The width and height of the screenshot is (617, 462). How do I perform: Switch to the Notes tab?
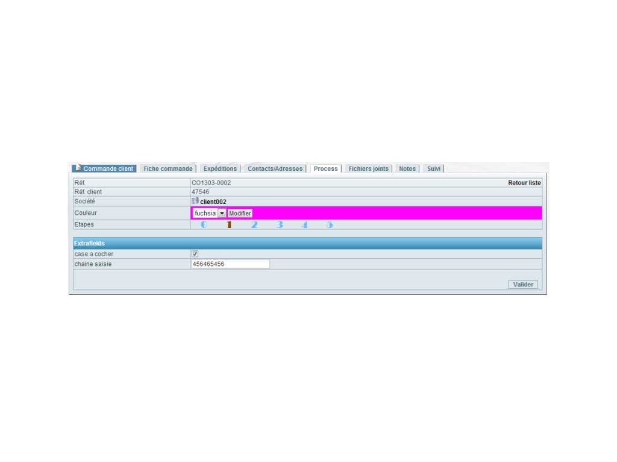coord(407,168)
